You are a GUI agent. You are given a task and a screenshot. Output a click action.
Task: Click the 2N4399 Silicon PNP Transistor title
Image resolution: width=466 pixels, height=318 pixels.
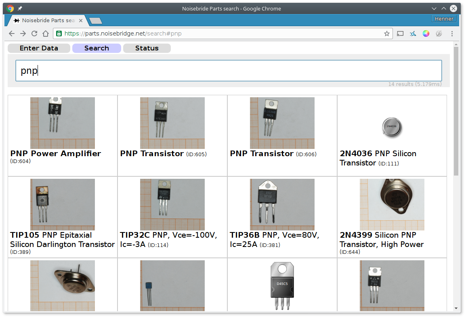(382, 240)
